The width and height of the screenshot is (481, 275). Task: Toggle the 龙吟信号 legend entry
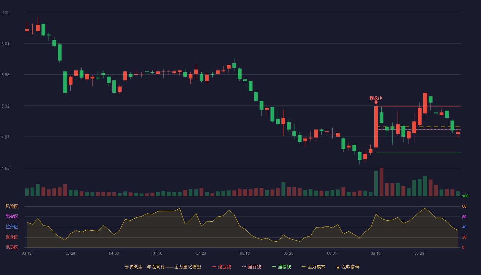[x=348, y=267]
